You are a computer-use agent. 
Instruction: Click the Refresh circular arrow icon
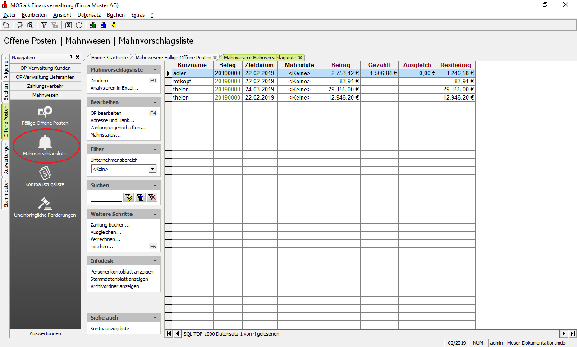pyautogui.click(x=79, y=25)
